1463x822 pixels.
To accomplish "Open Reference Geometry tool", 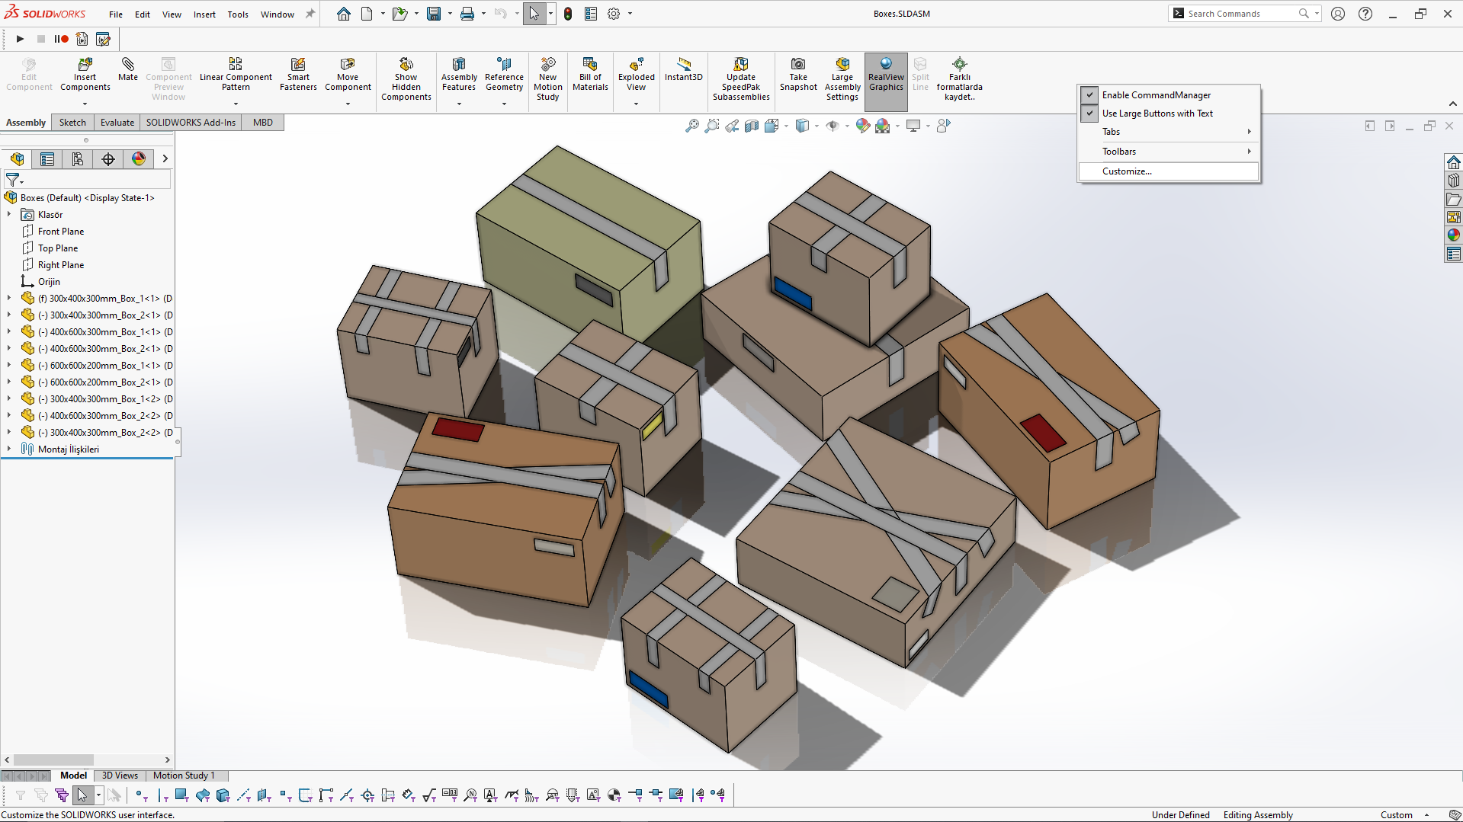I will [x=504, y=74].
